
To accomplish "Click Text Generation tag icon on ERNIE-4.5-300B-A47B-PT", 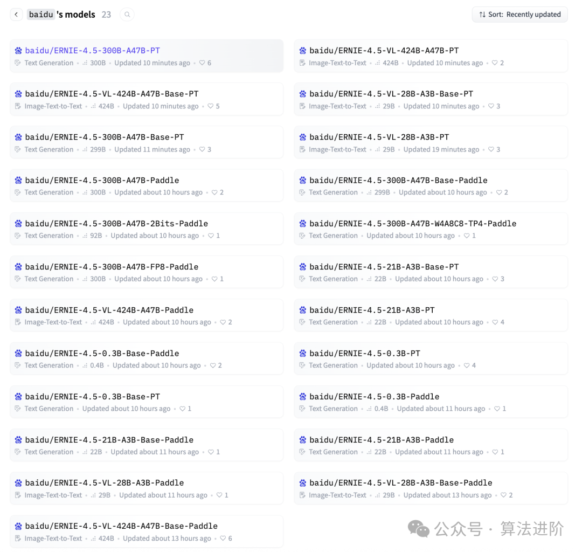I will (17, 63).
